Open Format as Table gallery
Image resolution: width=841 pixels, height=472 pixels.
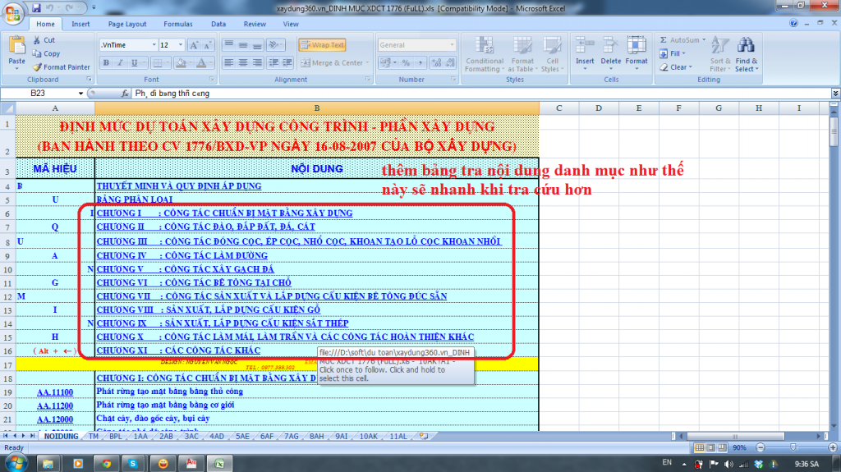coord(522,54)
